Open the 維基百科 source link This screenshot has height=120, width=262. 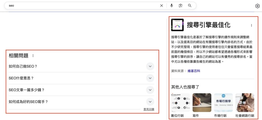point(194,71)
